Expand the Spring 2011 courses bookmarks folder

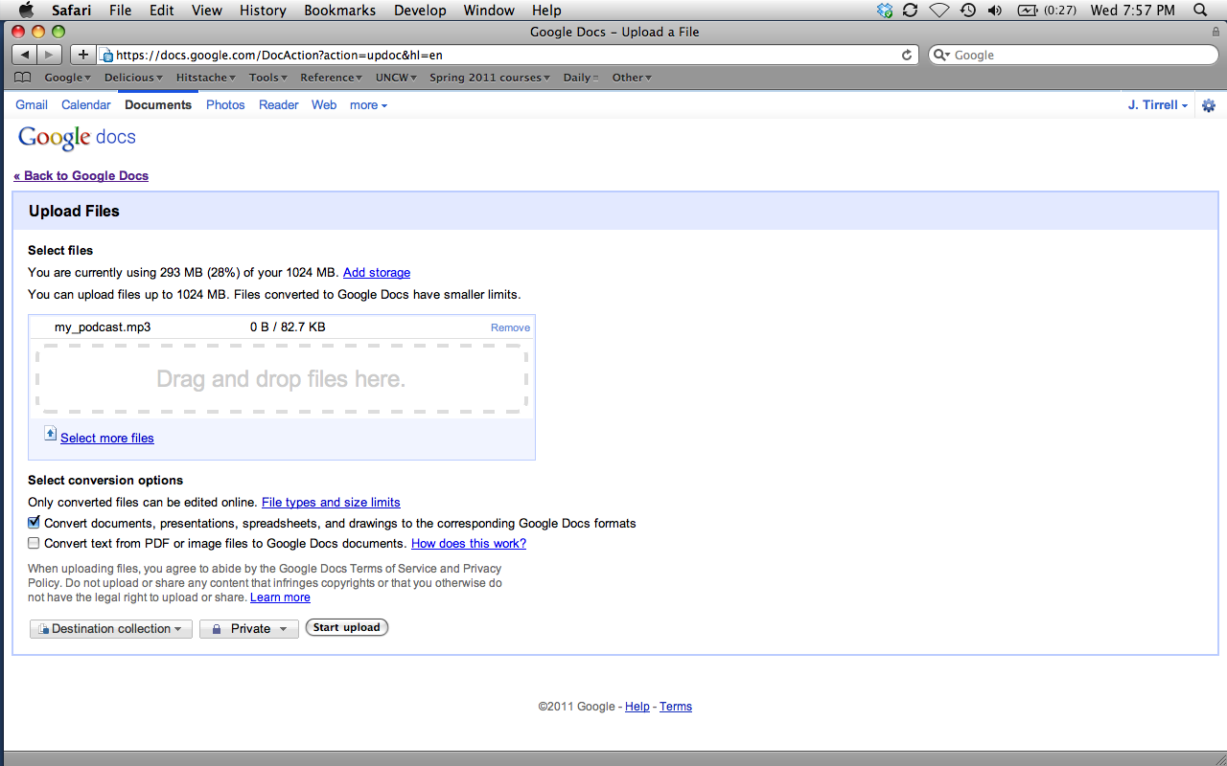pyautogui.click(x=490, y=78)
